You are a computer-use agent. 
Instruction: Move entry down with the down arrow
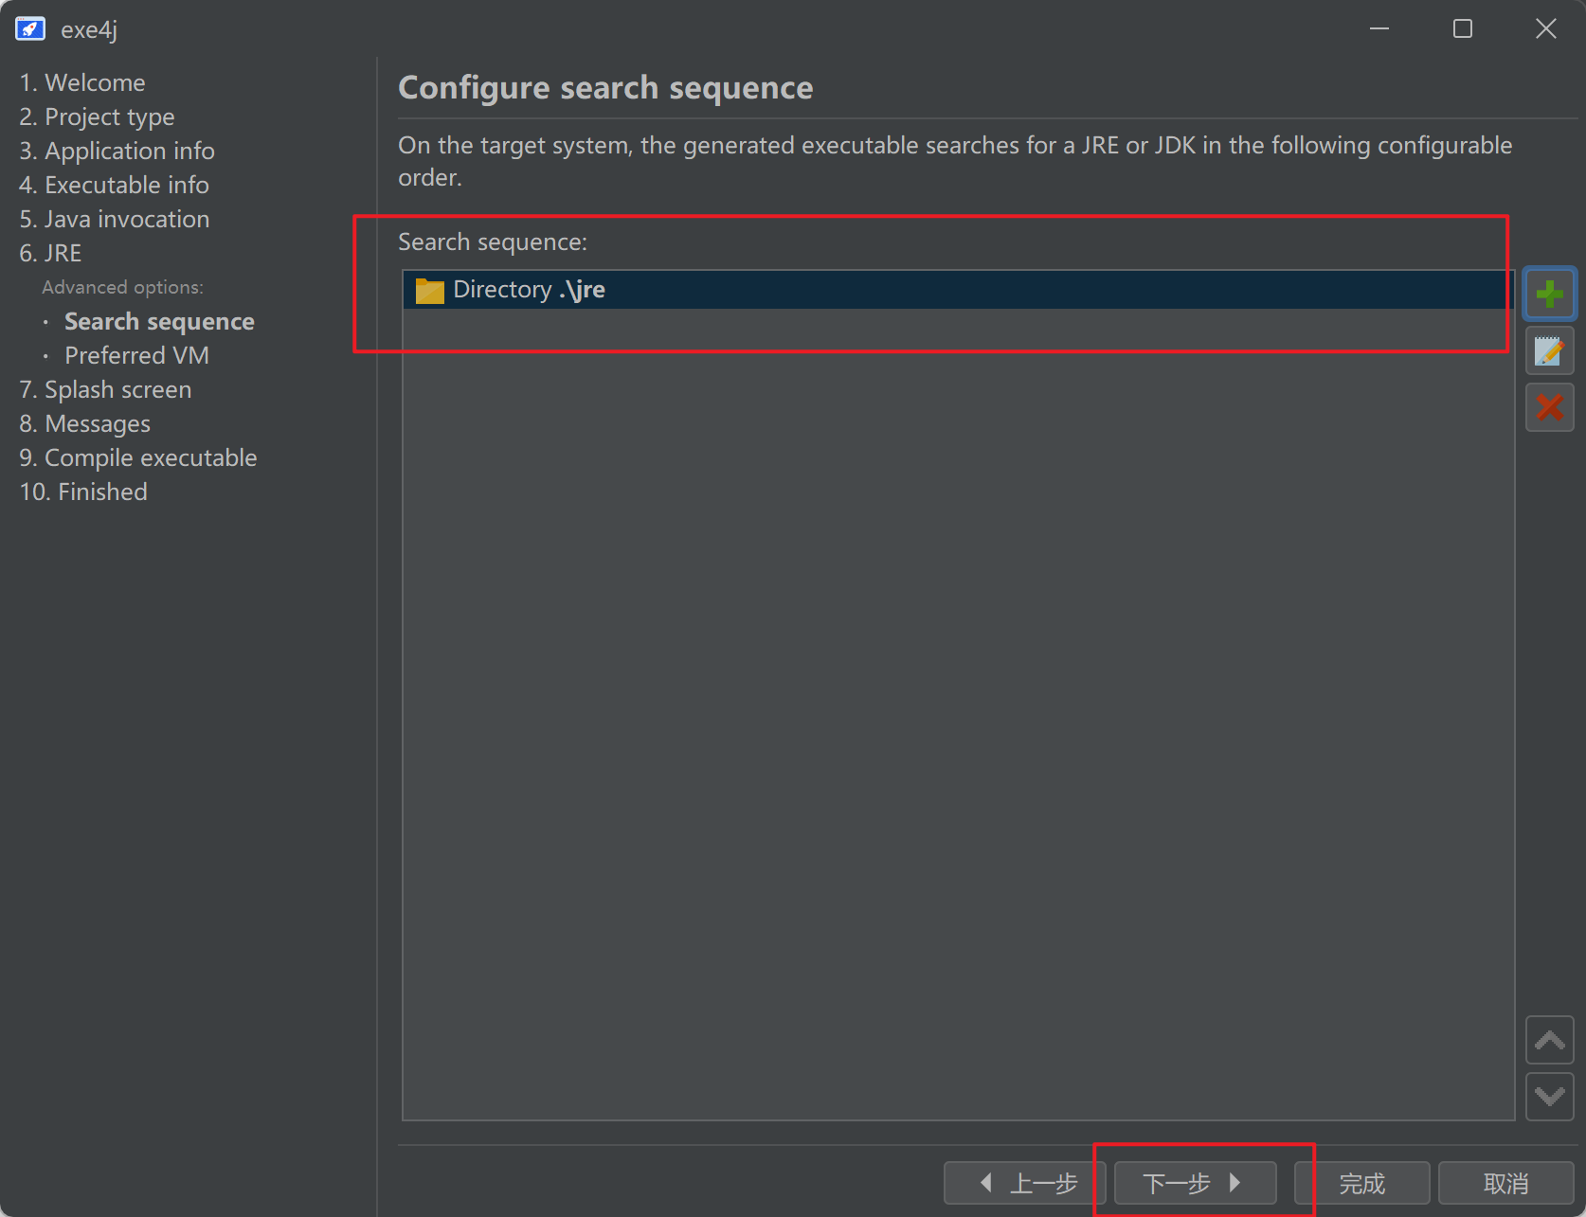point(1549,1097)
